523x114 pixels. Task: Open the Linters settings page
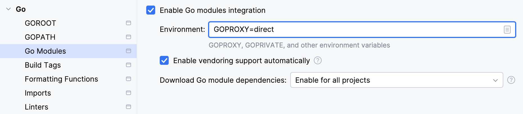[x=37, y=107]
